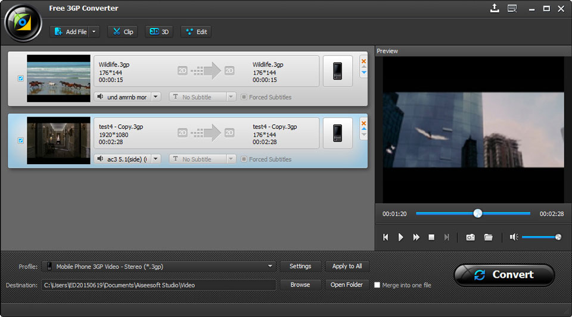Screen dimensions: 572x317
Task: Click the 1920*1080 resolution text
Action: (x=113, y=134)
